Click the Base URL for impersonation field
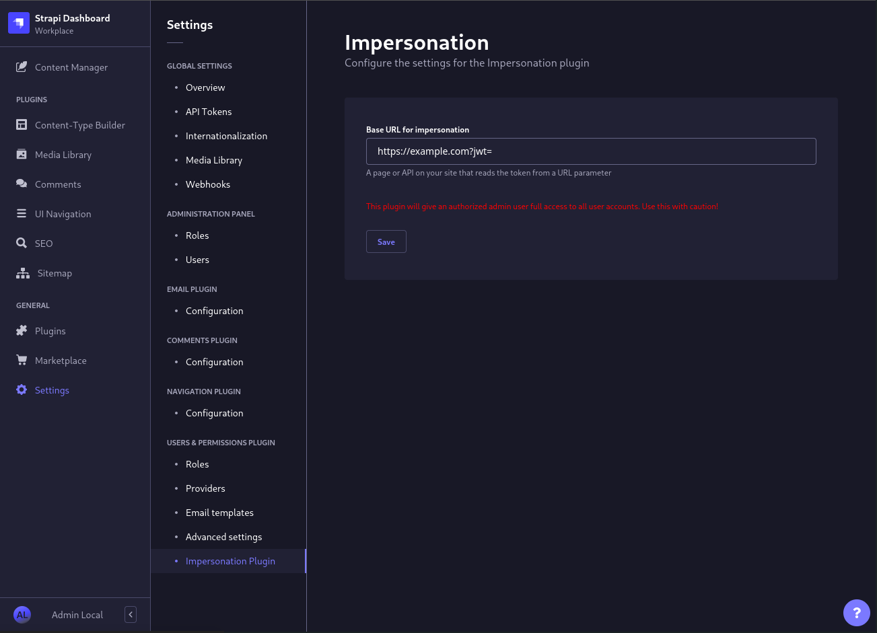Viewport: 877px width, 633px height. pos(591,151)
